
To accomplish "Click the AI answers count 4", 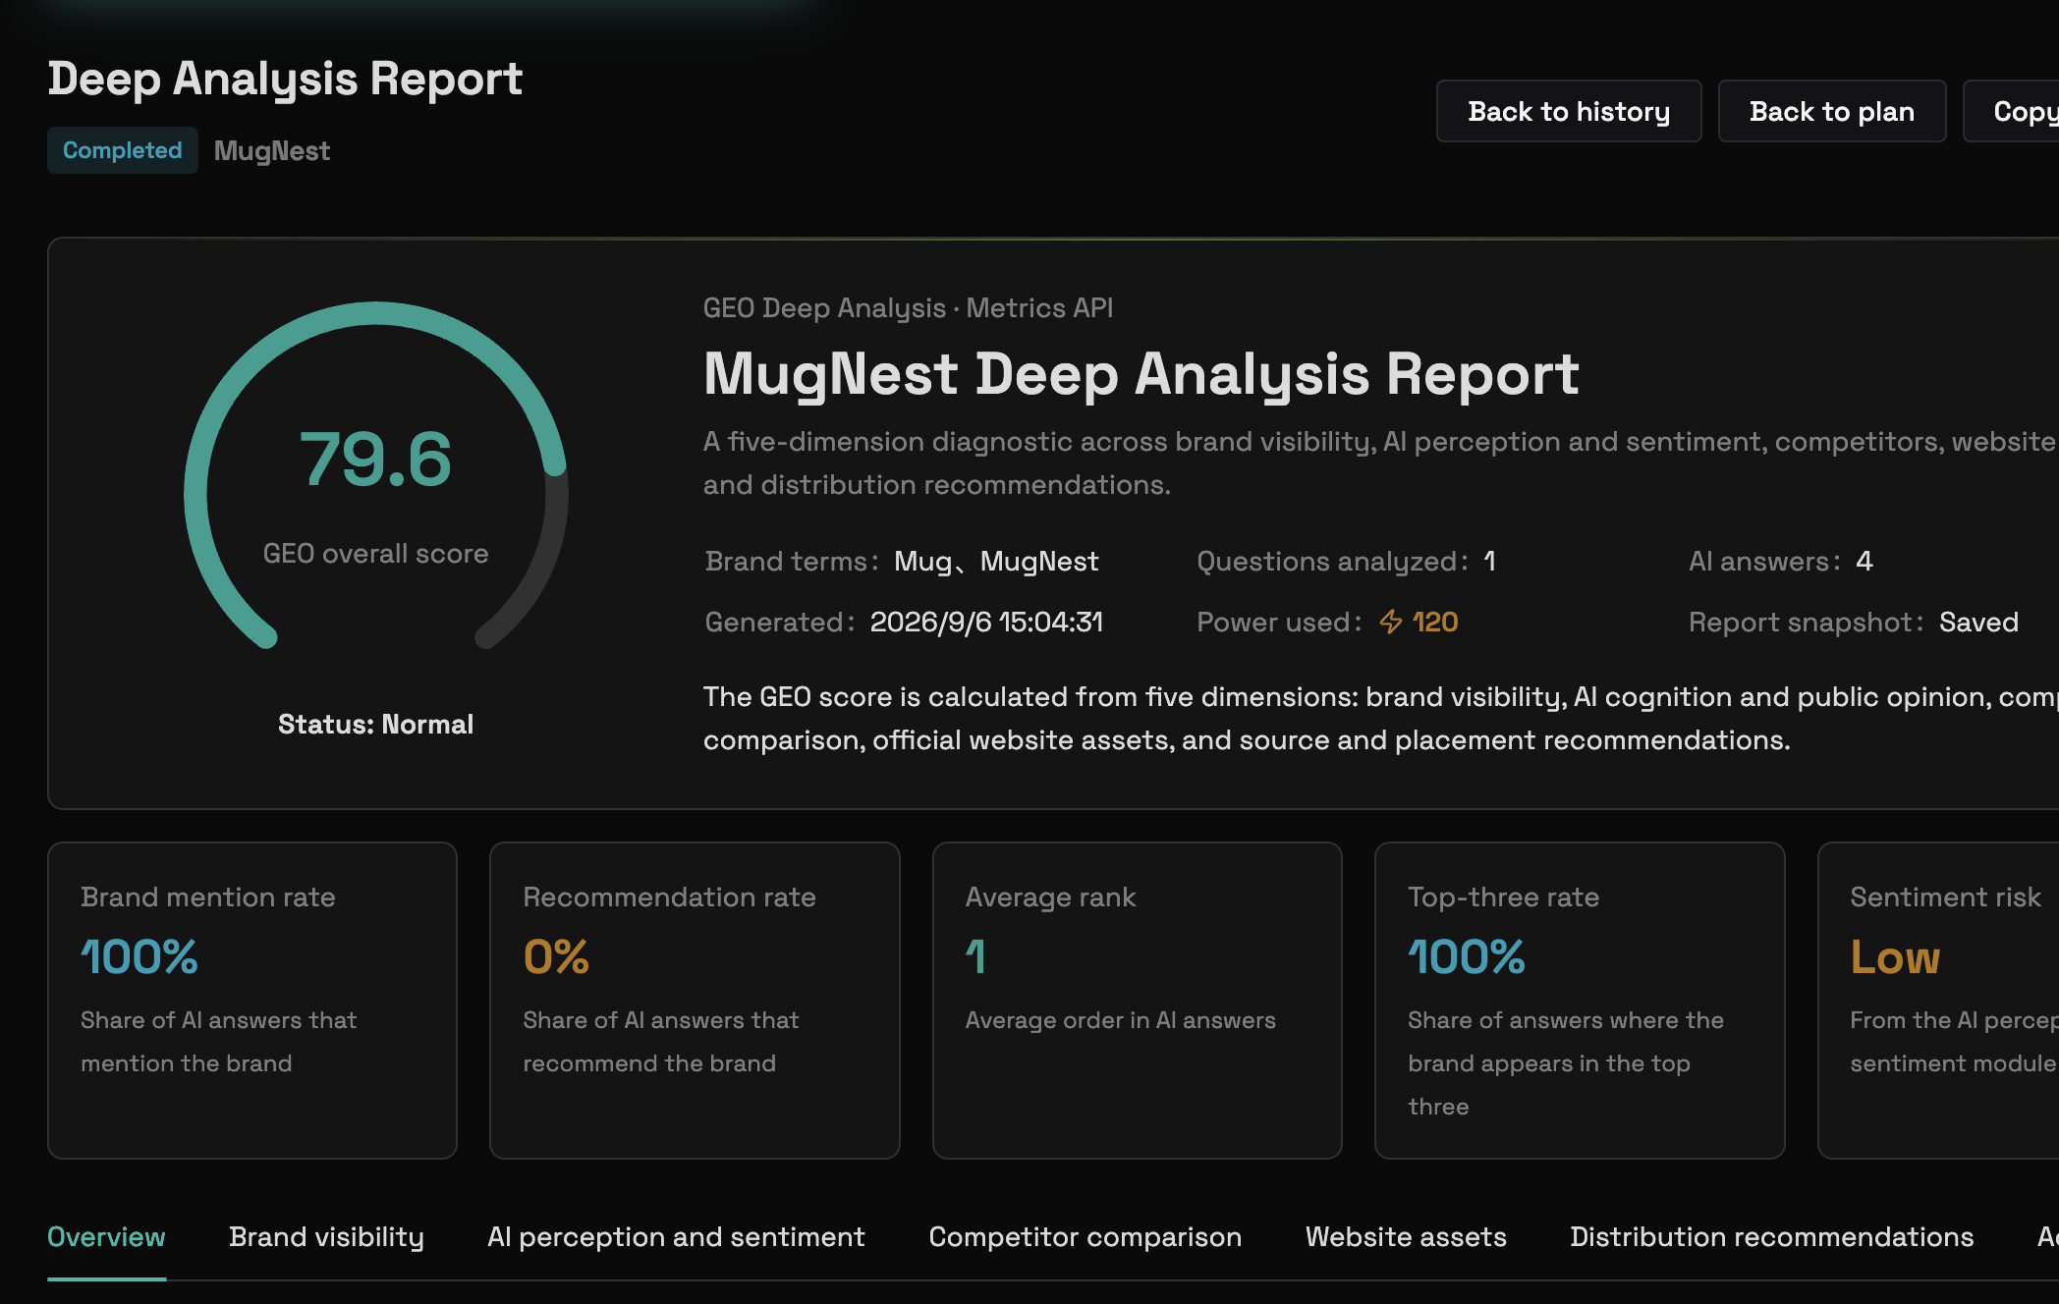I will pyautogui.click(x=1864, y=562).
